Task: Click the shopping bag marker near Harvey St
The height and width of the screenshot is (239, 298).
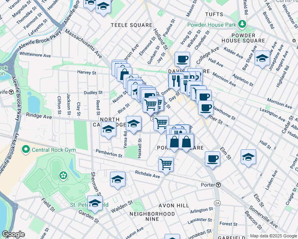Action: (124, 74)
